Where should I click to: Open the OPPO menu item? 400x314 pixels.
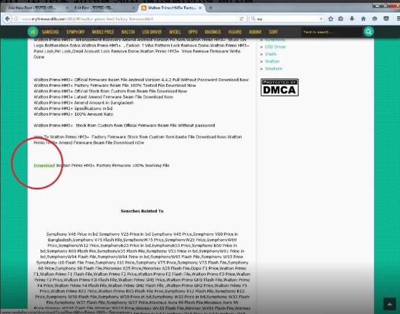193,32
